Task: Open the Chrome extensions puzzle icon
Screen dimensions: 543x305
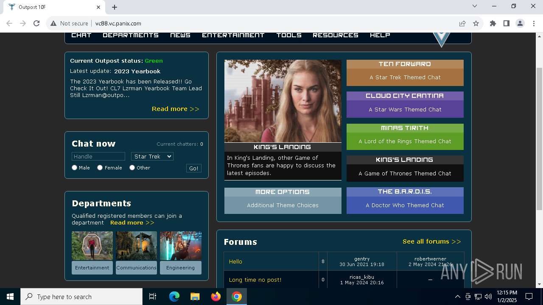Action: [x=493, y=23]
